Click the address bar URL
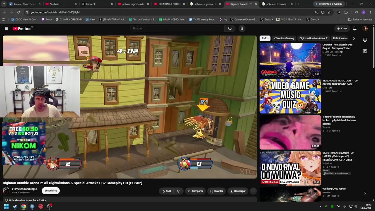The width and height of the screenshot is (375, 211). pyautogui.click(x=55, y=12)
